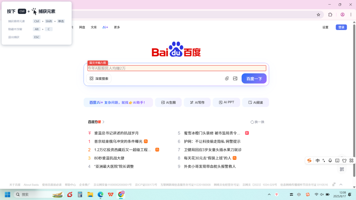Screen dimensions: 356x200
Task: Open the Sogou soft keyboard icon
Action: [338, 161]
